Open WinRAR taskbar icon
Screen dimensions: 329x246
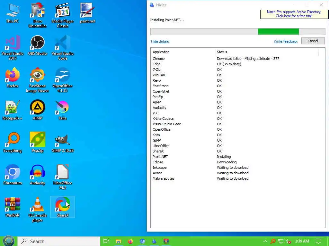(x=166, y=241)
